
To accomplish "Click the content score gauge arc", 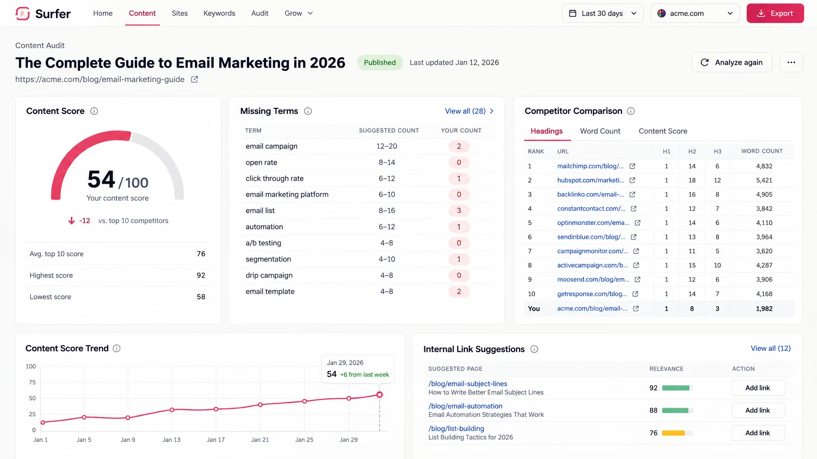I will click(x=118, y=165).
